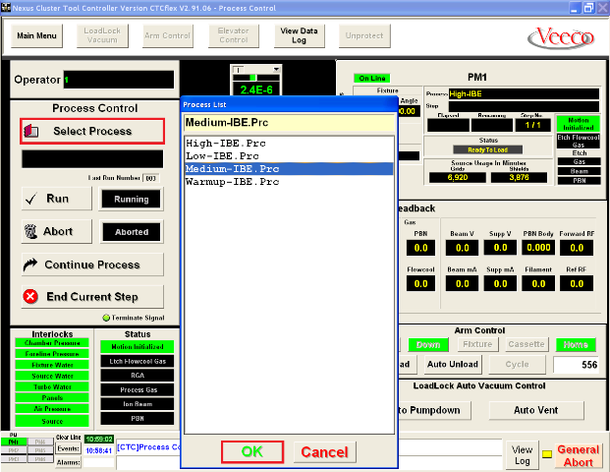Click the red X on End Current Step

coord(31,296)
